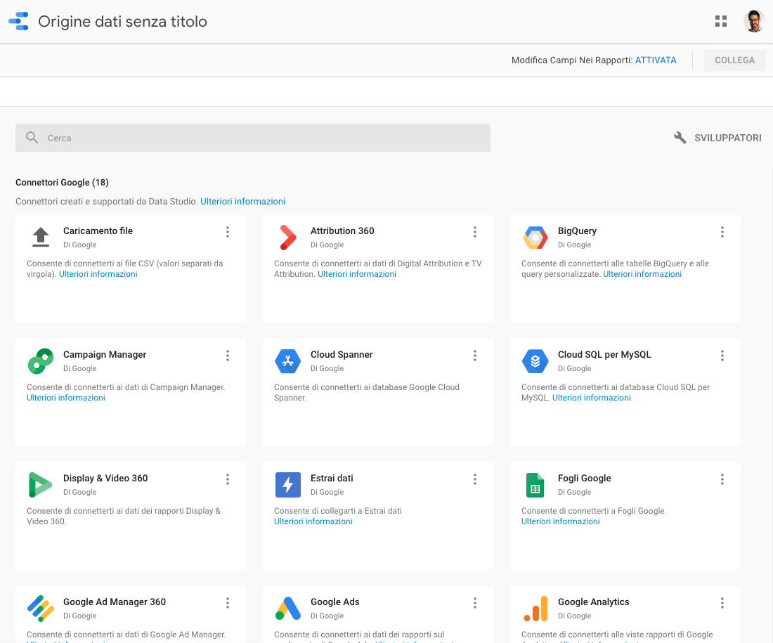Select the Fogli Google card title
Viewport: 773px width, 643px height.
pos(584,479)
